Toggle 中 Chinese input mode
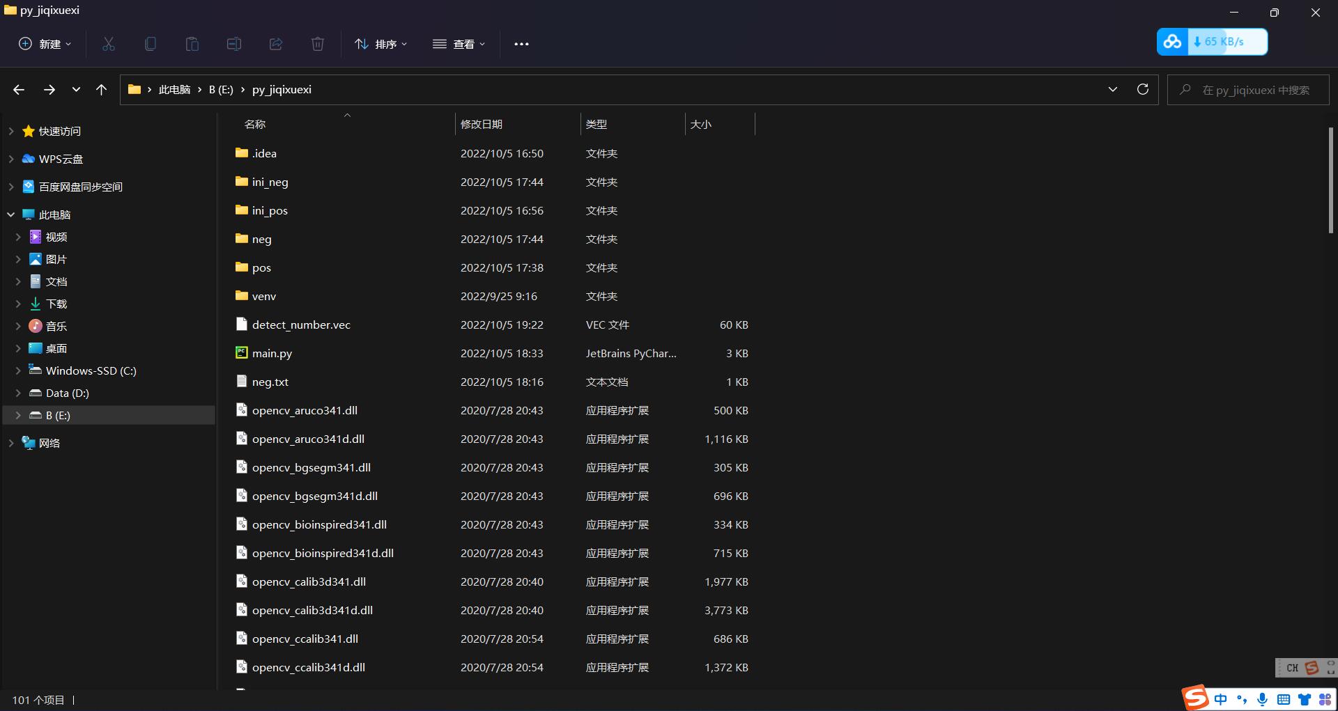The width and height of the screenshot is (1338, 711). click(x=1221, y=699)
